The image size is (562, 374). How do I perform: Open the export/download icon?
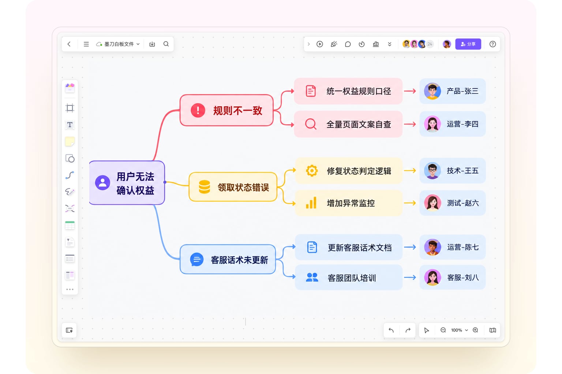click(152, 44)
